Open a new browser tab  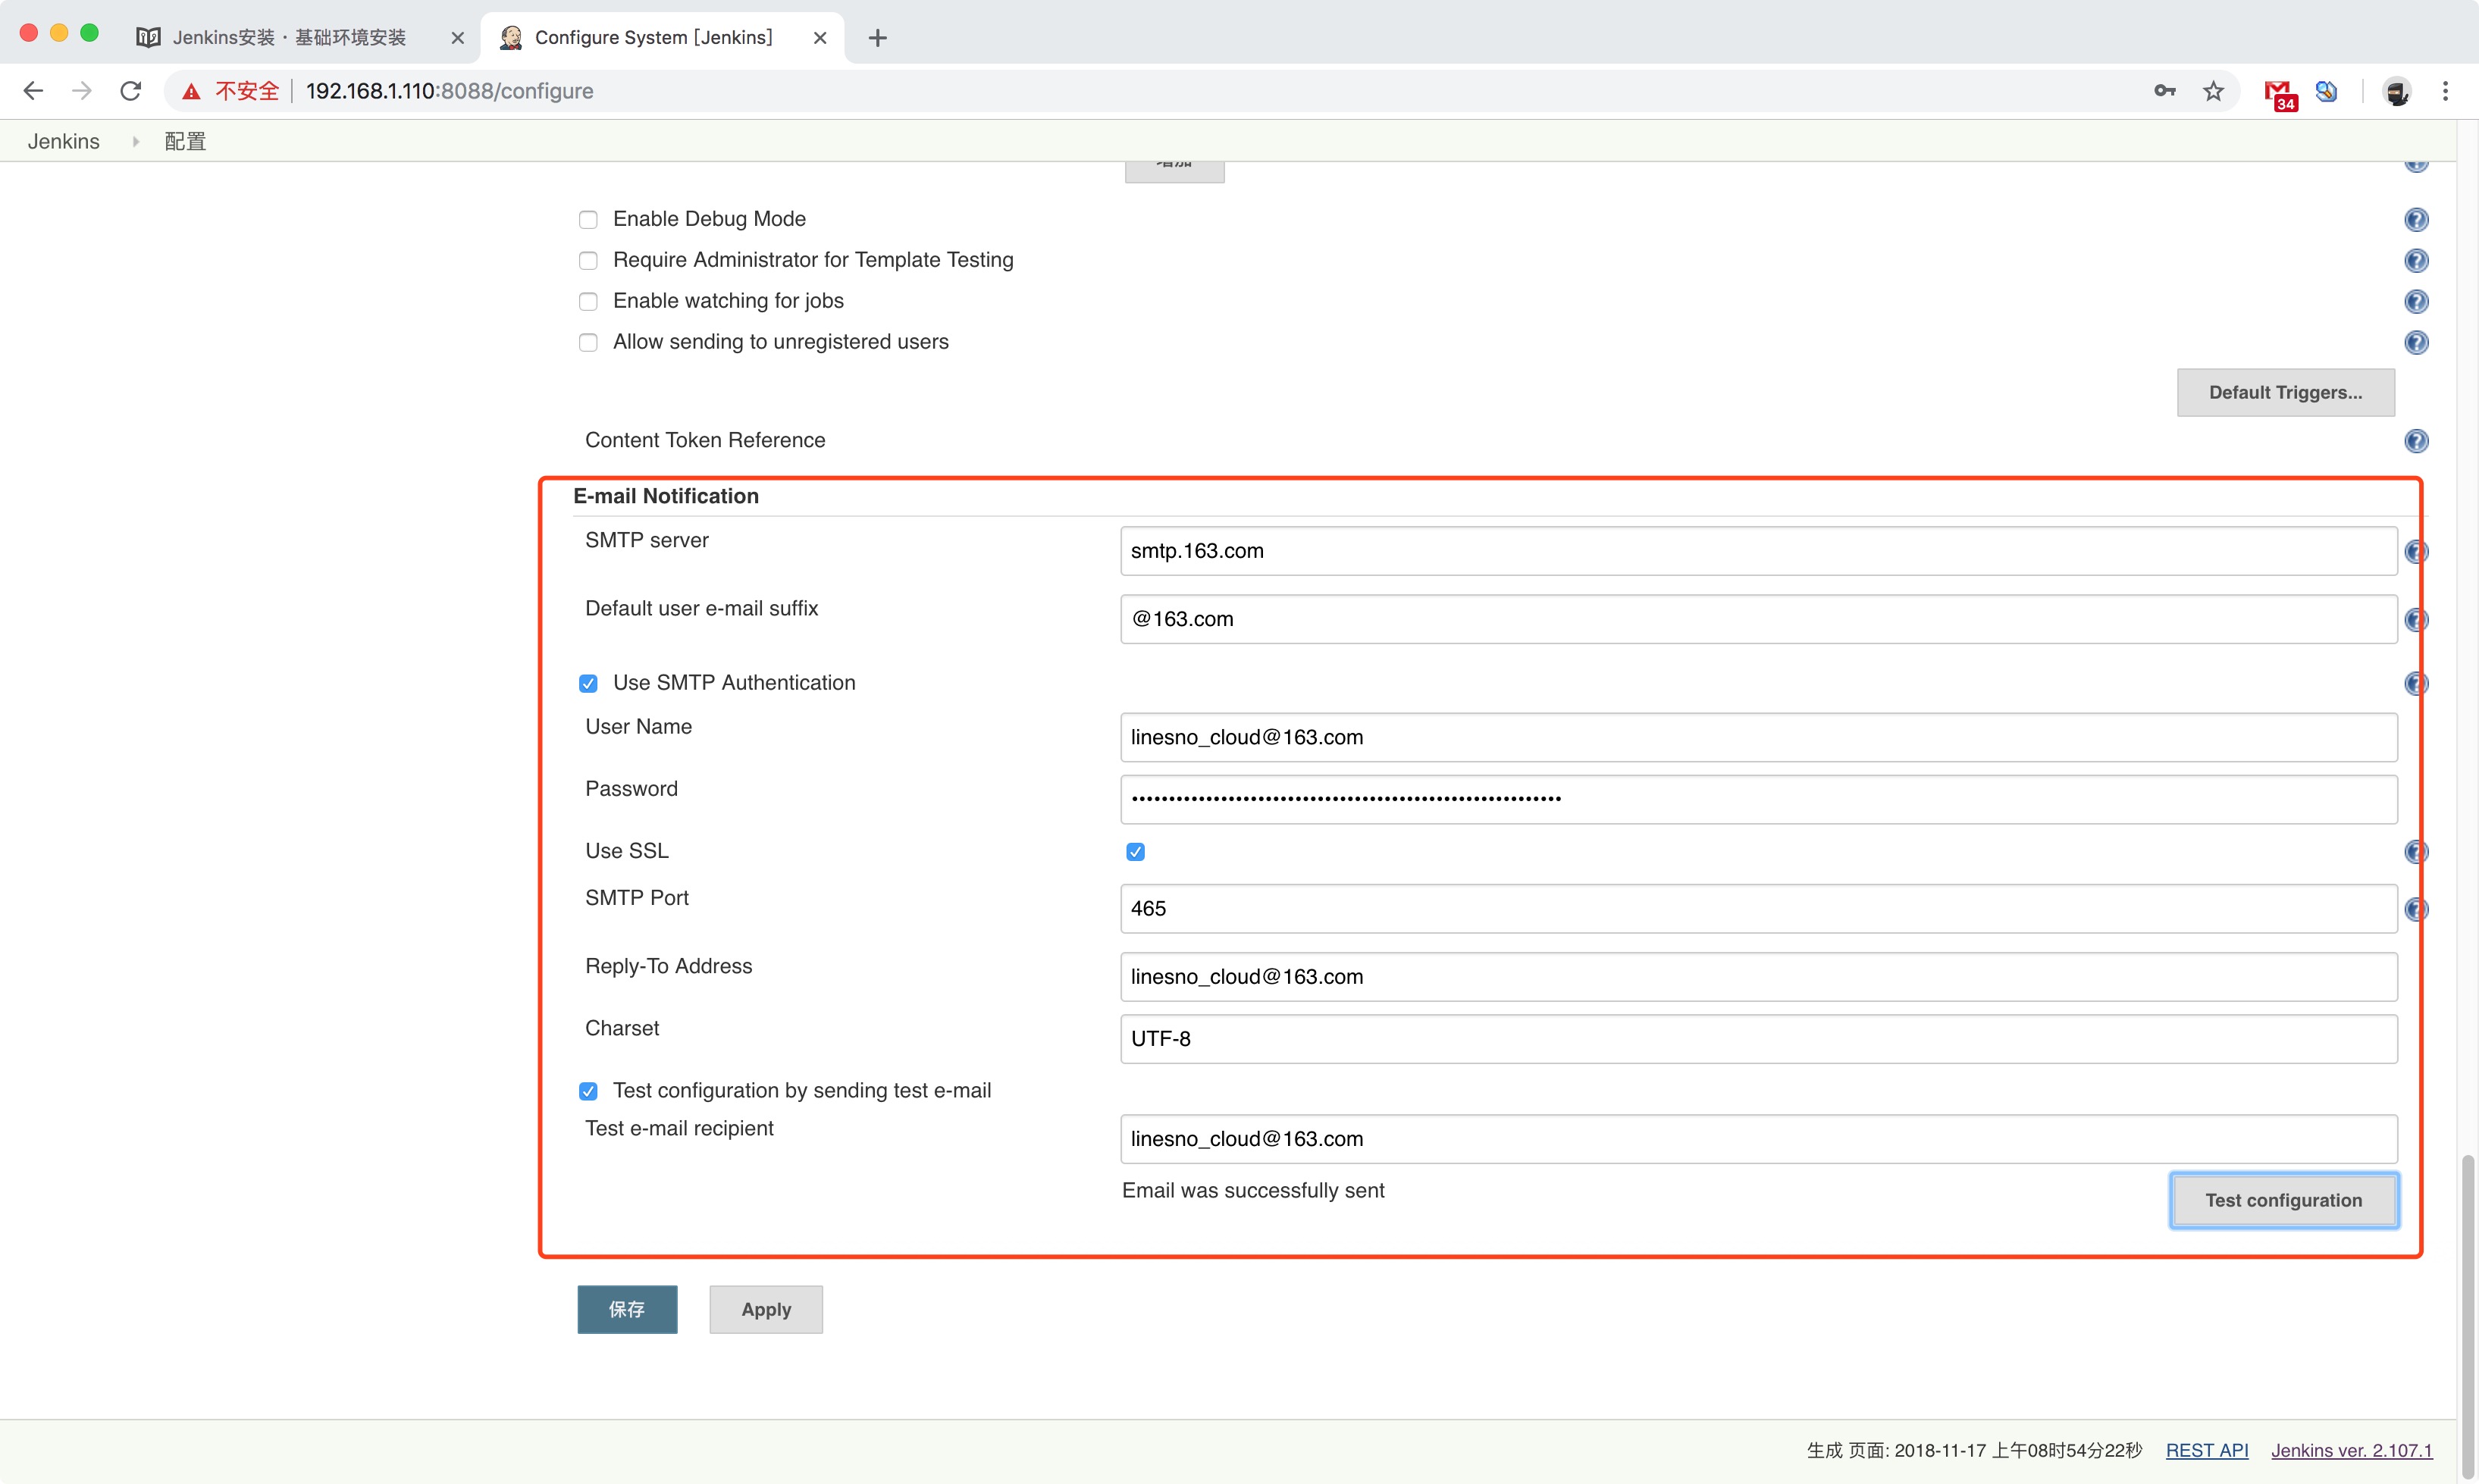click(x=877, y=38)
